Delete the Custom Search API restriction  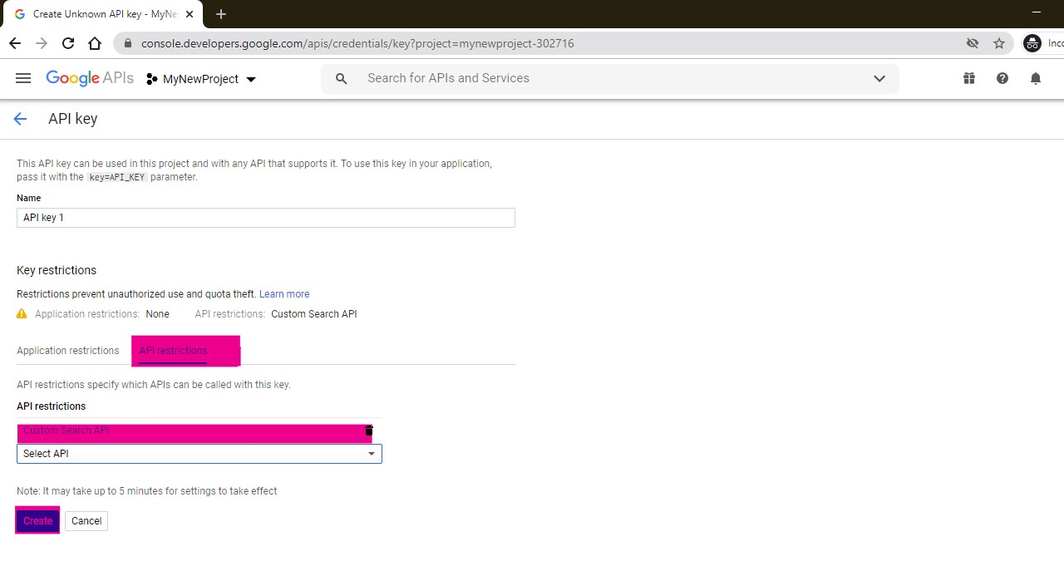369,431
